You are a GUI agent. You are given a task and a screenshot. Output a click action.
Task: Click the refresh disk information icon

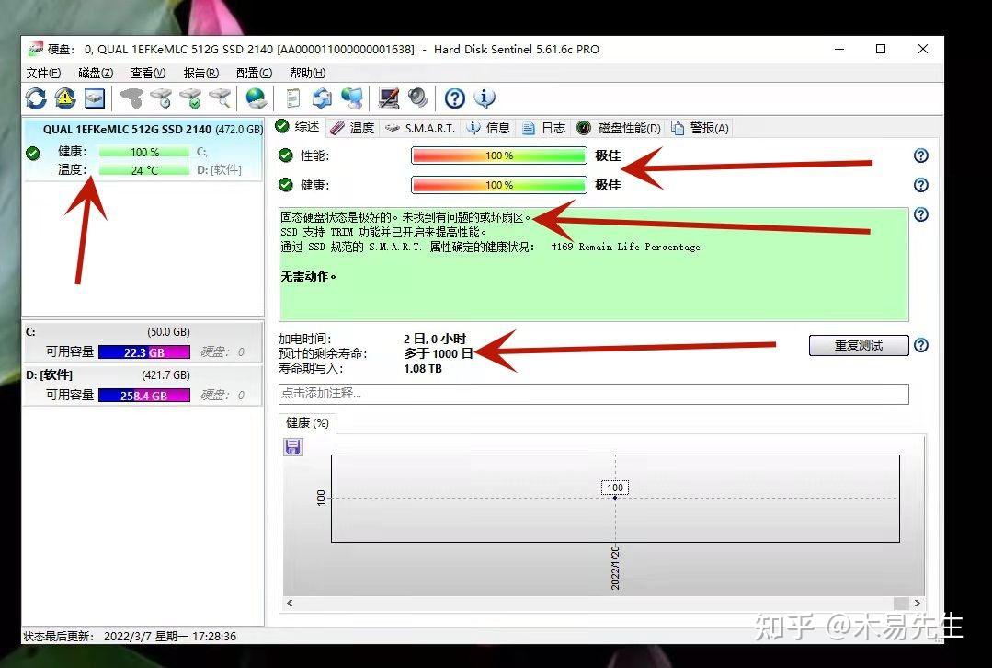[x=37, y=98]
